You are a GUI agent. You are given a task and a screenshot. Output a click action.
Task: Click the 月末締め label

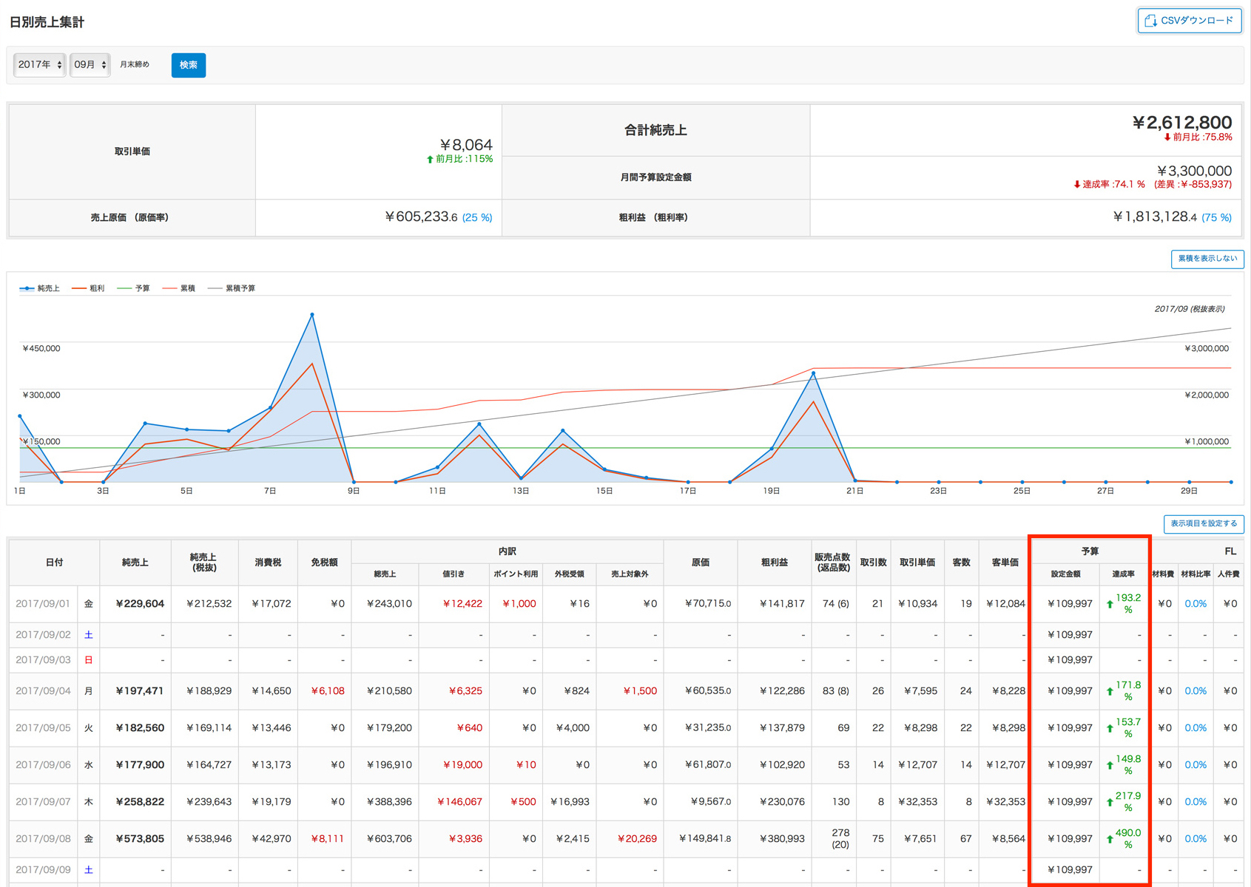pos(135,65)
